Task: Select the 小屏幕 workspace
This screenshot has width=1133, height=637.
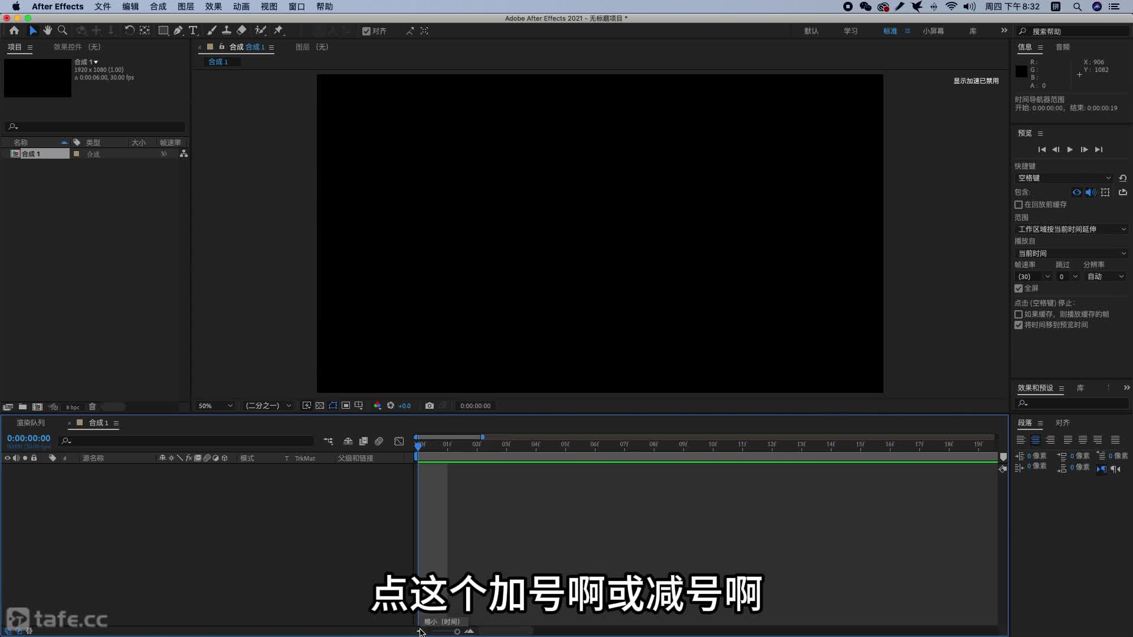Action: tap(933, 31)
